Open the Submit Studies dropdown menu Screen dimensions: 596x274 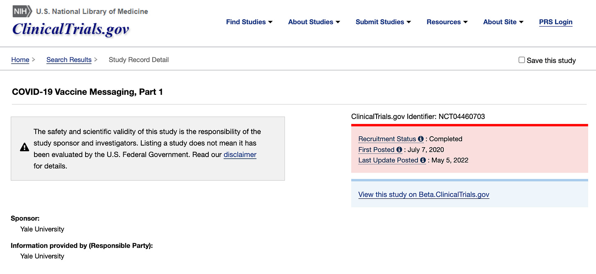tap(383, 22)
